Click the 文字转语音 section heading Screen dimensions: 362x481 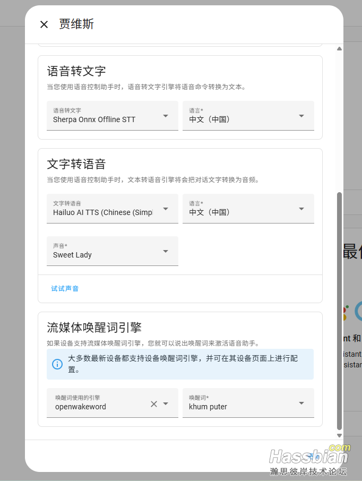pyautogui.click(x=76, y=164)
